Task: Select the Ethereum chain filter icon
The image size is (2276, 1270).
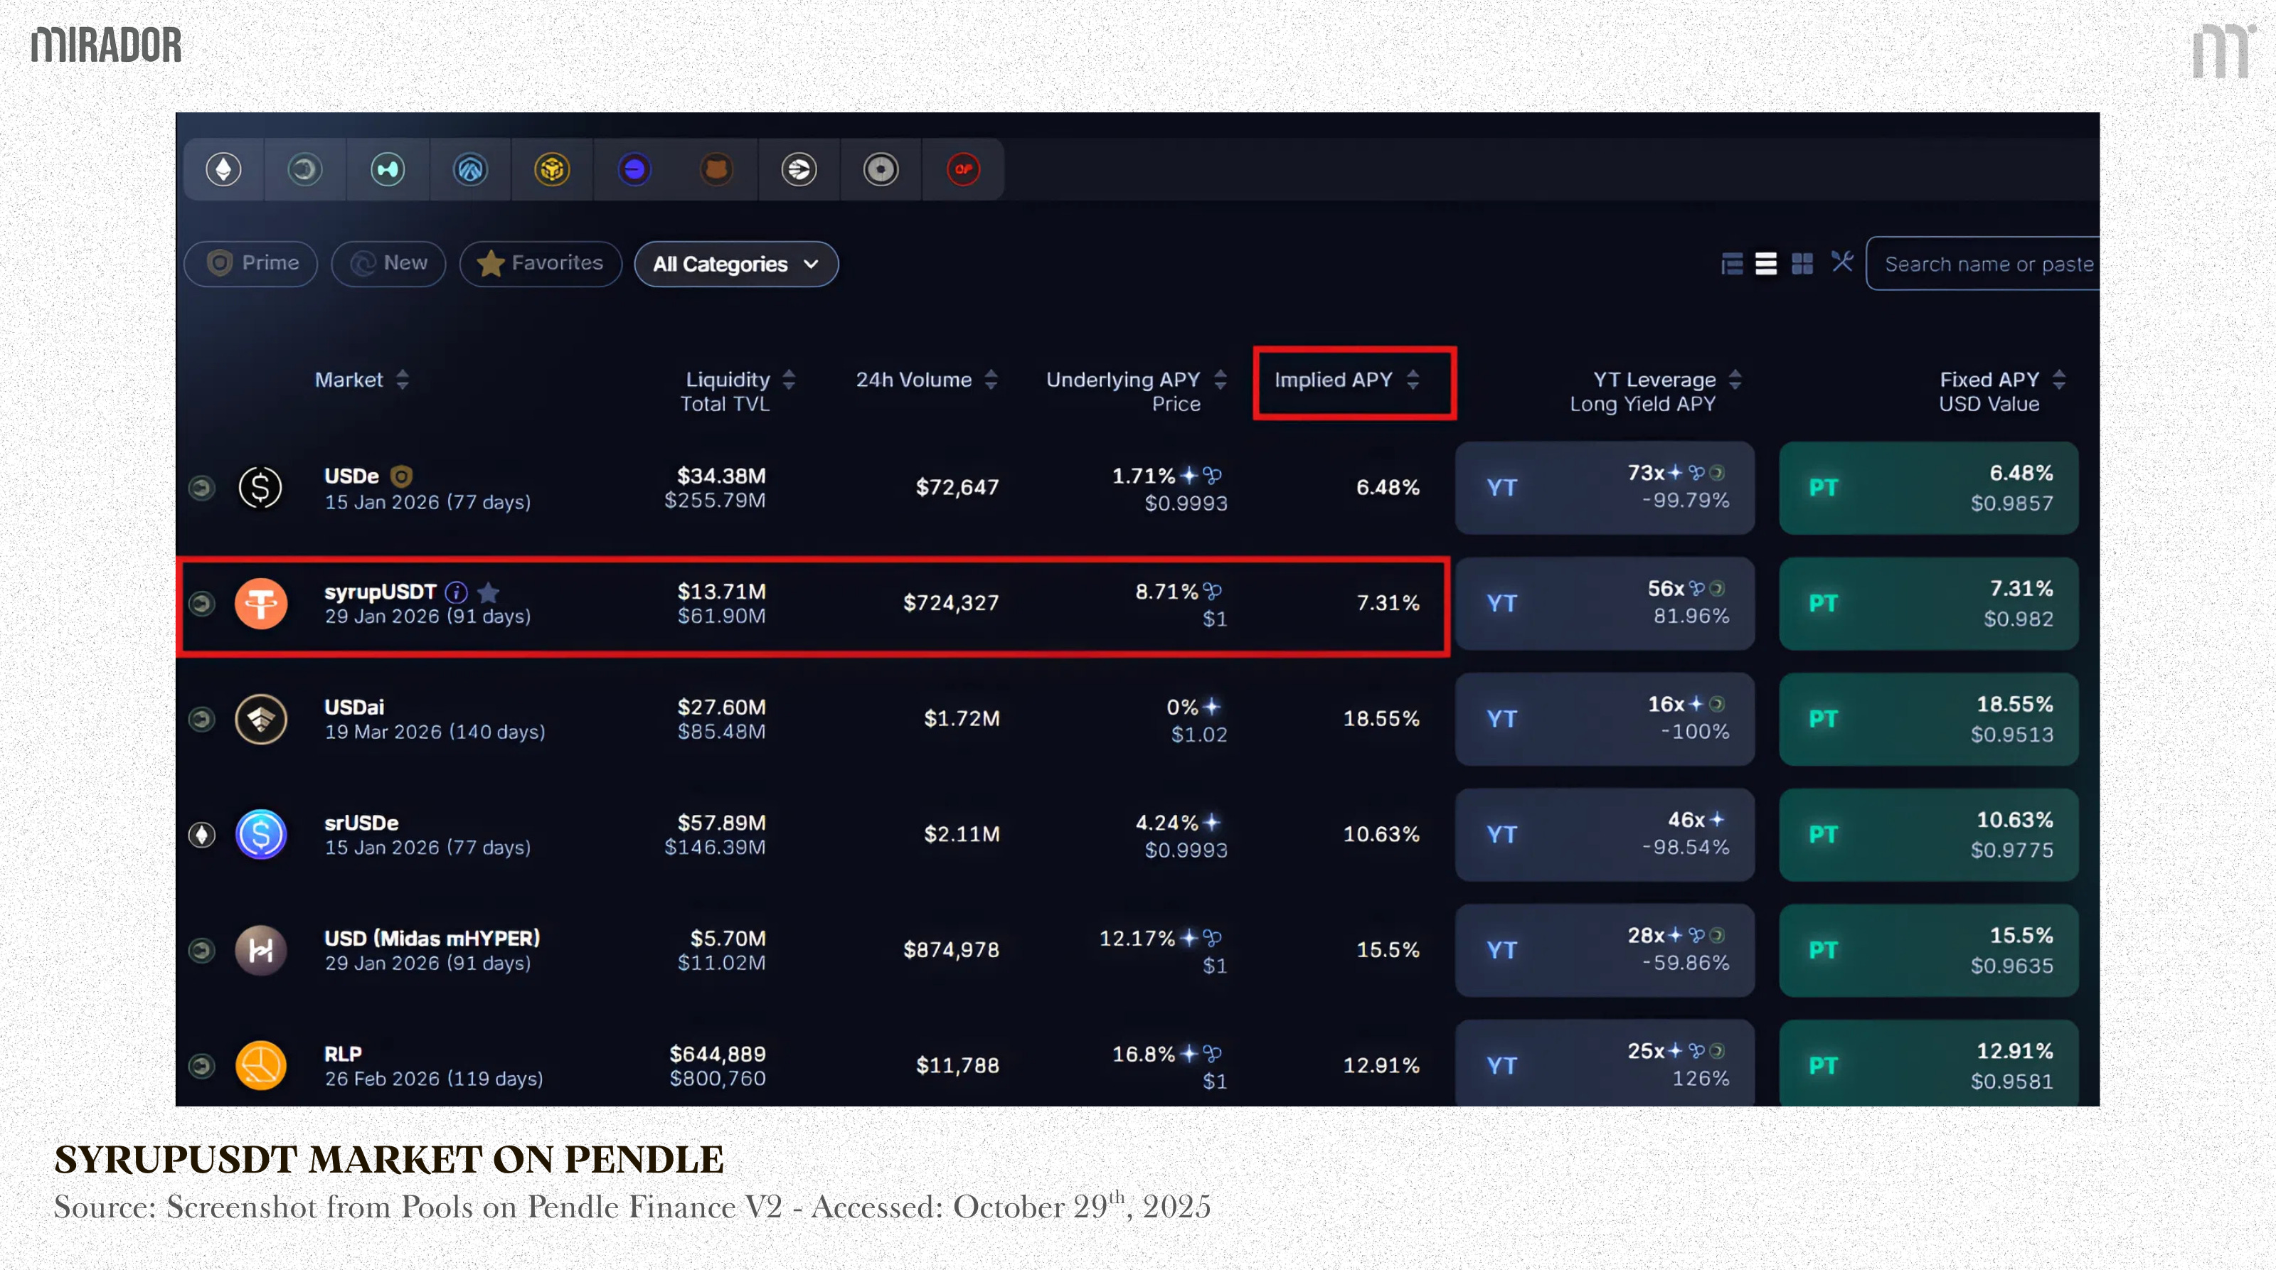Action: (223, 169)
